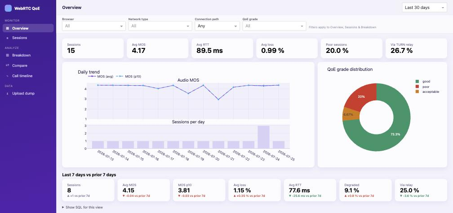Click the Sessions 15 summary card

coord(93,48)
